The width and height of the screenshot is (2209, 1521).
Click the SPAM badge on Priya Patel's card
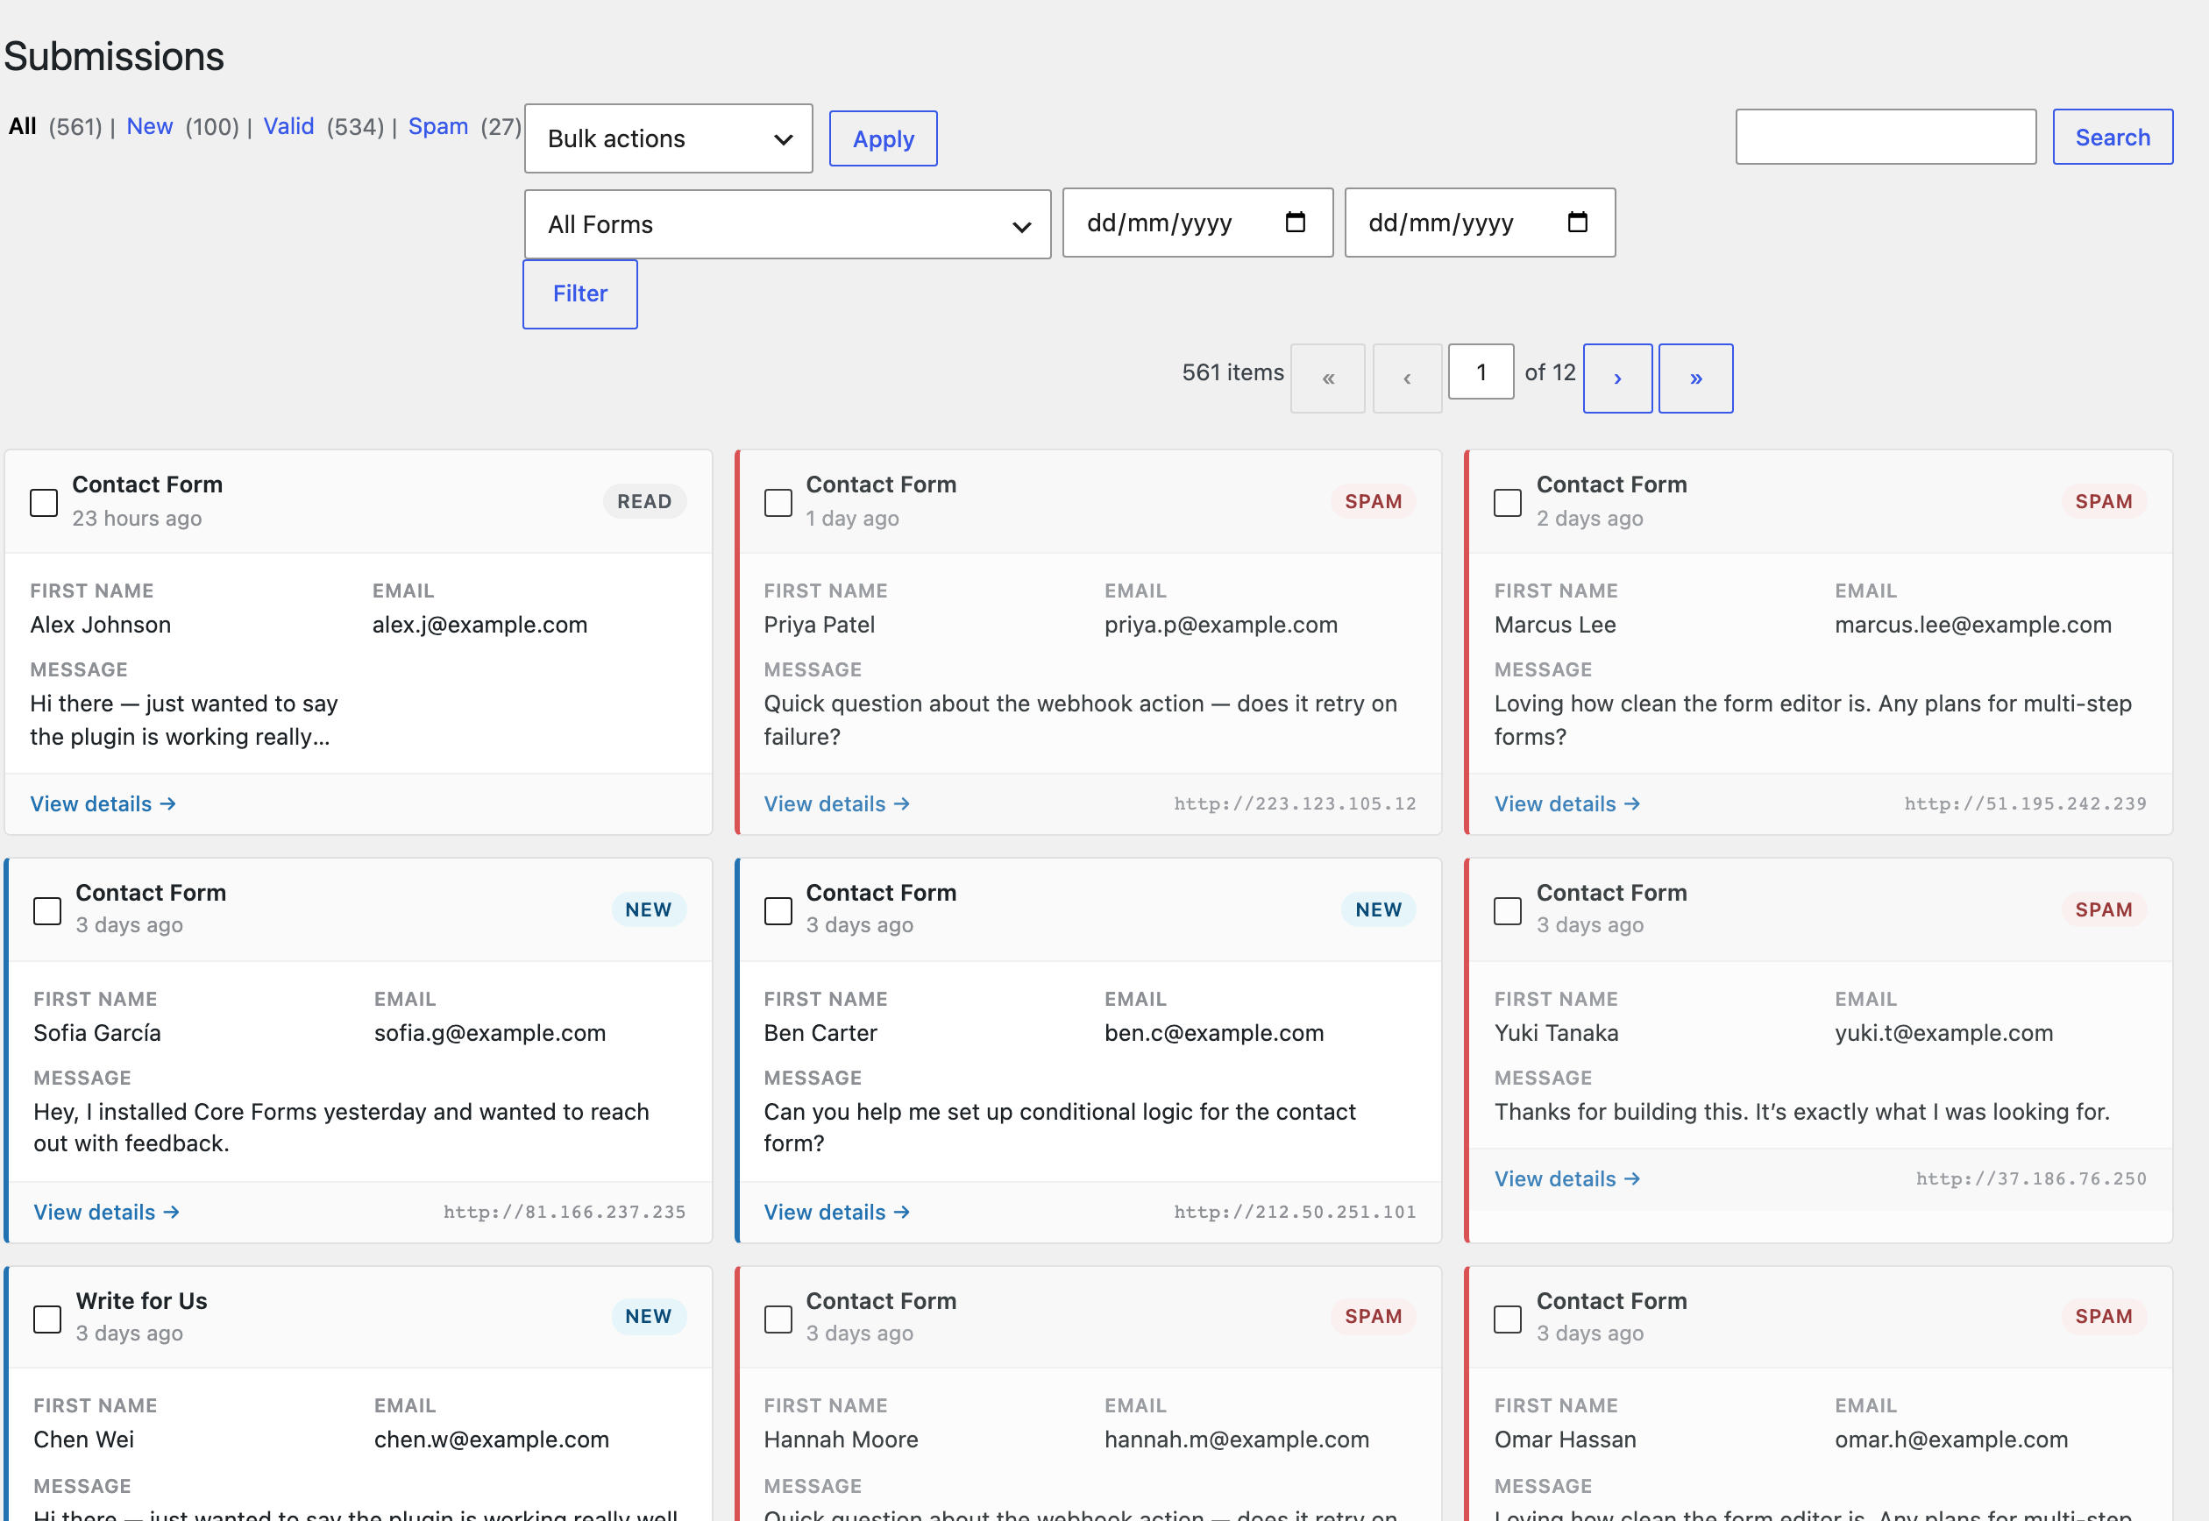[1372, 501]
